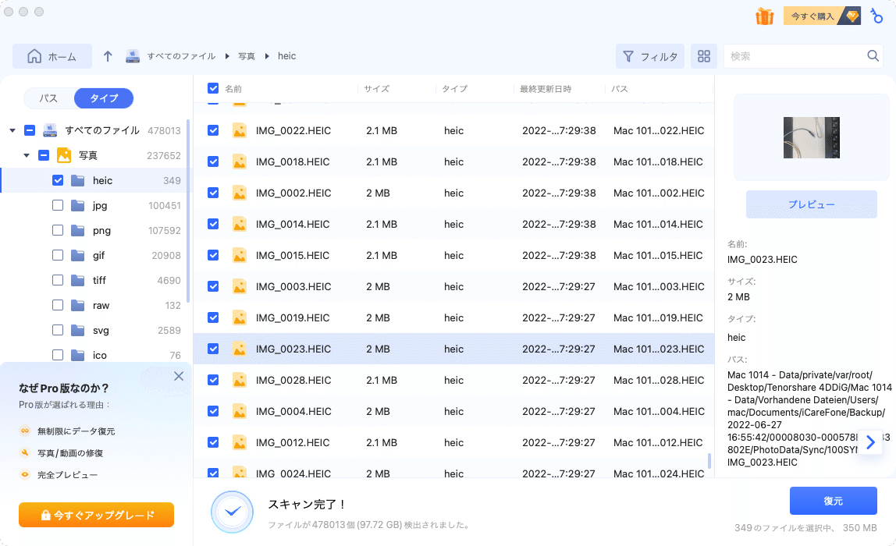Click the raw folder icon
The width and height of the screenshot is (896, 546).
pos(78,306)
